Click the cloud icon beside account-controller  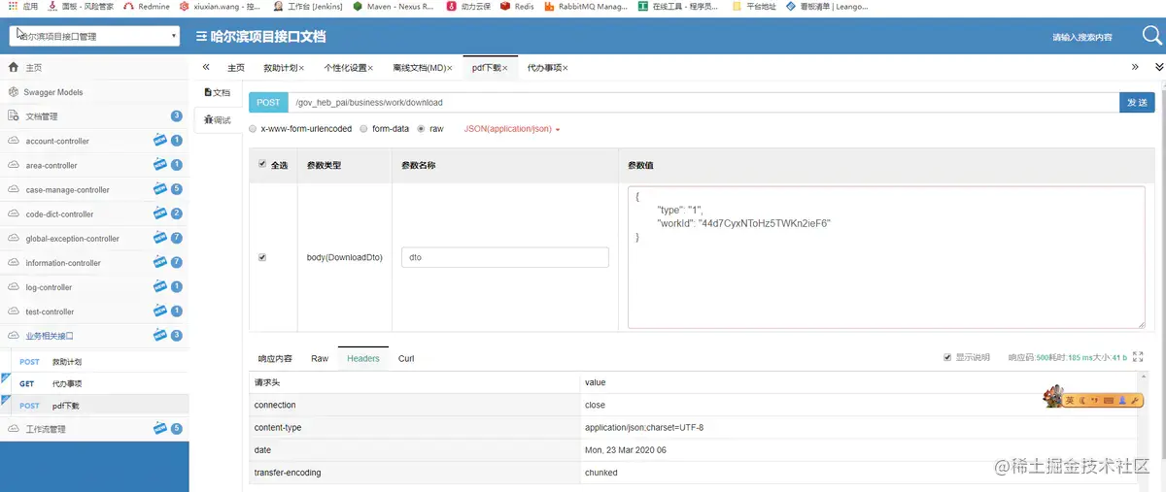click(14, 141)
